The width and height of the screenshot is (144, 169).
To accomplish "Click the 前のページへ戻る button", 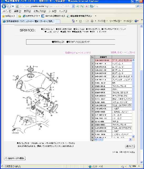I will point(15,158).
